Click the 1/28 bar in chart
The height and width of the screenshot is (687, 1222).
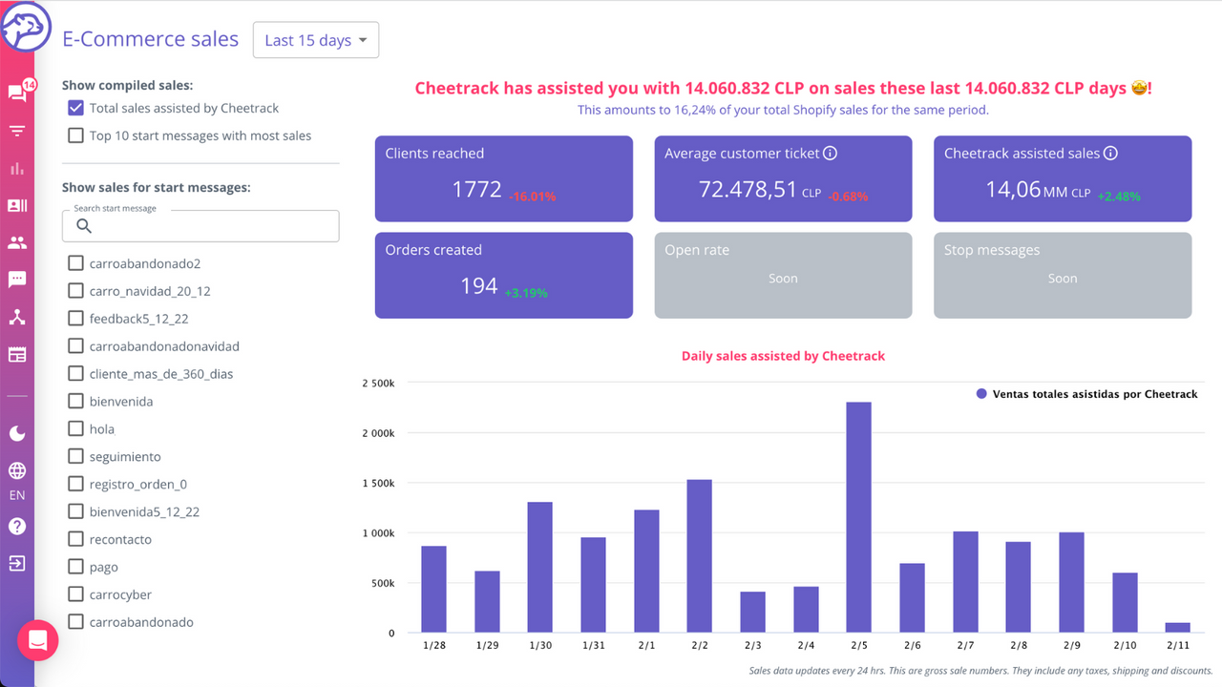point(433,590)
